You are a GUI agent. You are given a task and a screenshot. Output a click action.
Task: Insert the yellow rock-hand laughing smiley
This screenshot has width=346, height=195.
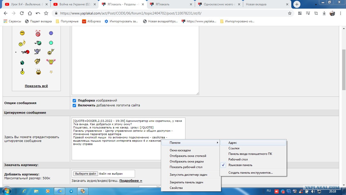[51, 52]
